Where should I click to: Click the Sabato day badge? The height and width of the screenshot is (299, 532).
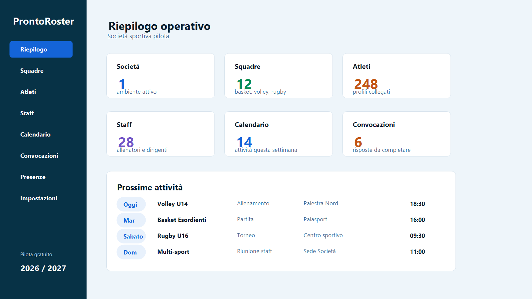click(131, 236)
